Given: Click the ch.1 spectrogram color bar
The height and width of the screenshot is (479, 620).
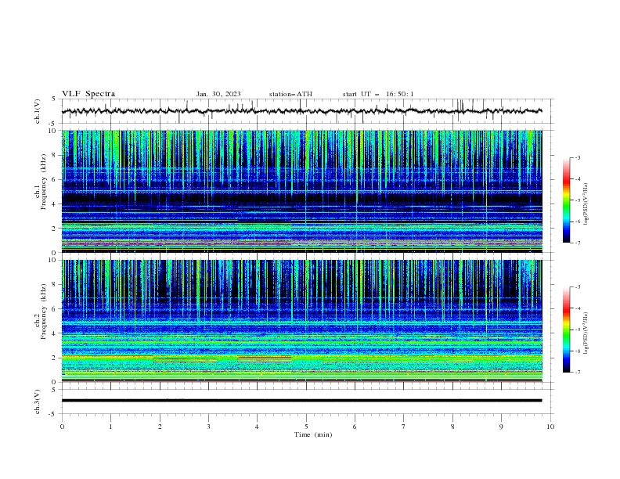Looking at the screenshot, I should point(567,200).
